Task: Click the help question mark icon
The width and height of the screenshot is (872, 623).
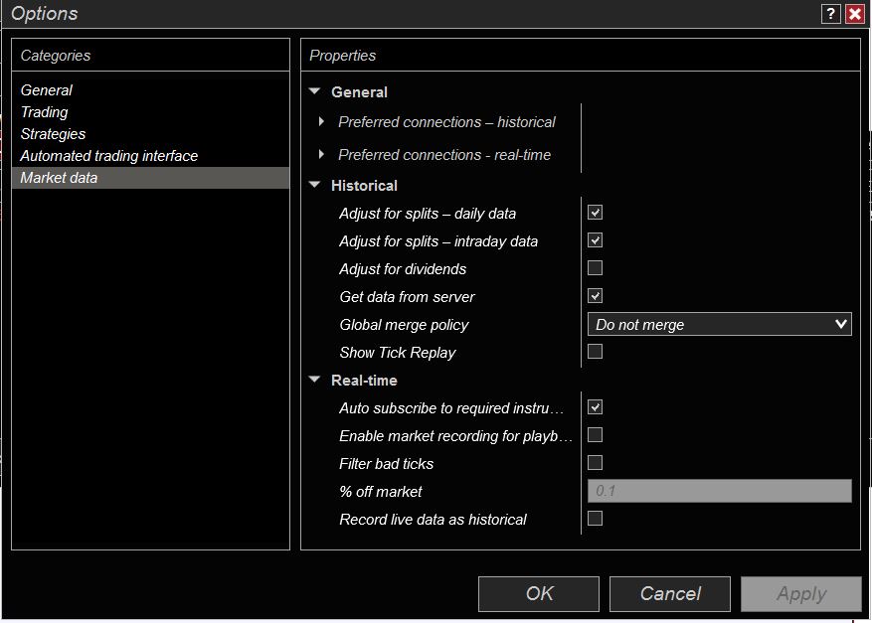Action: pos(830,14)
